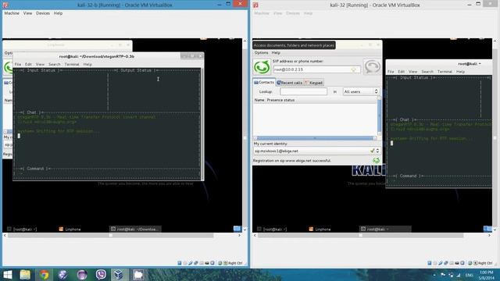Open the SIP address history dropdown arrow
Image resolution: width=500 pixels, height=281 pixels.
coord(354,69)
